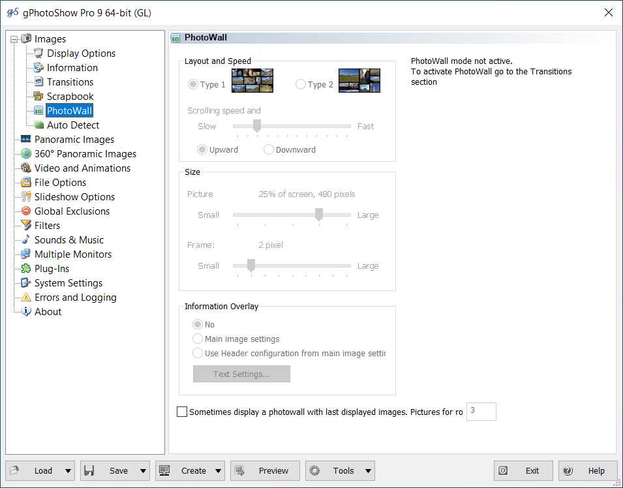Choose Downward scrolling direction
Image resolution: width=623 pixels, height=488 pixels.
269,149
